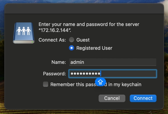168x114 pixels.
Task: Select the Guest radio button
Action: (x=71, y=40)
